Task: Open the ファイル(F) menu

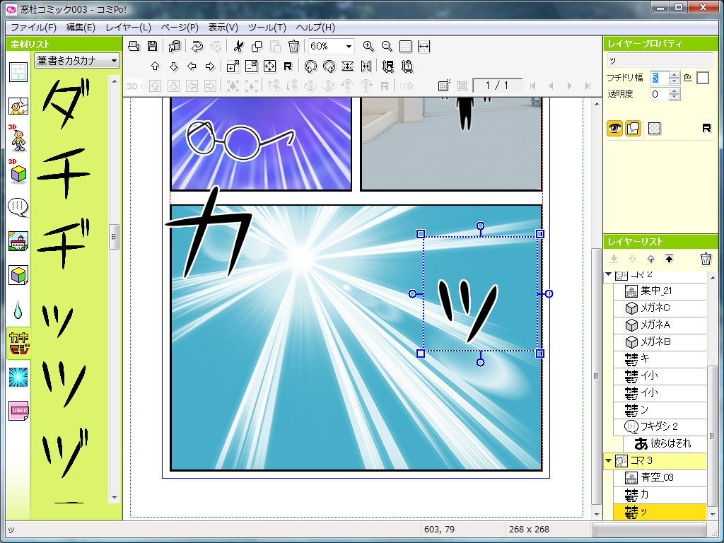Action: tap(33, 28)
